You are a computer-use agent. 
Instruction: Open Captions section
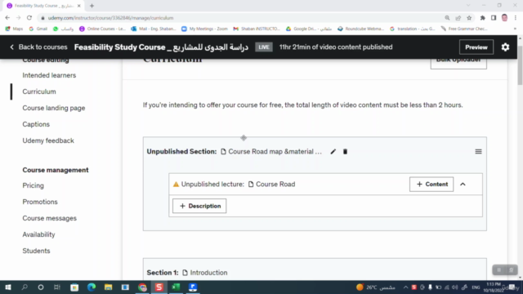point(36,124)
